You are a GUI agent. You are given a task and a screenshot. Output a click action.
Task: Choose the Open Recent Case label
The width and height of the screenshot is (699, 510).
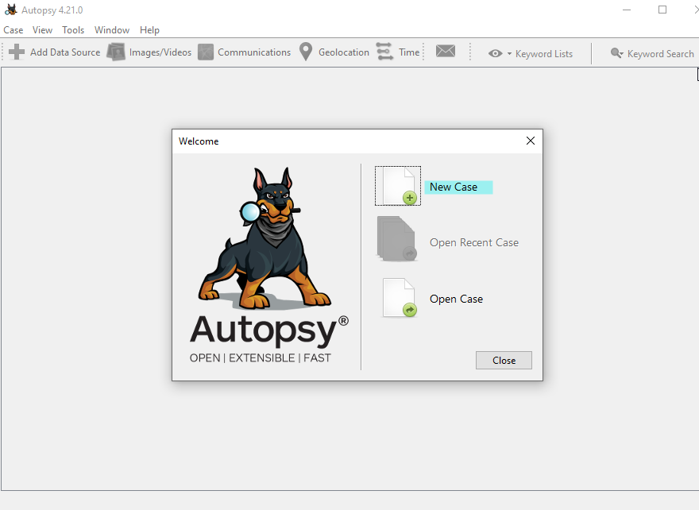click(x=474, y=242)
